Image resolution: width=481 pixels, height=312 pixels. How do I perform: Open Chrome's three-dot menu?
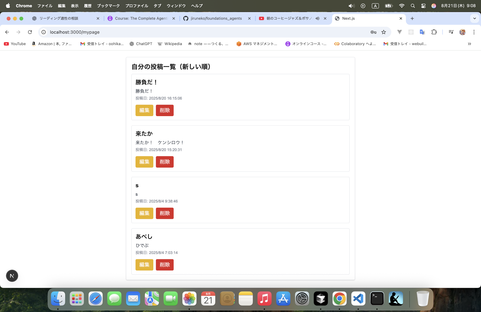point(474,32)
